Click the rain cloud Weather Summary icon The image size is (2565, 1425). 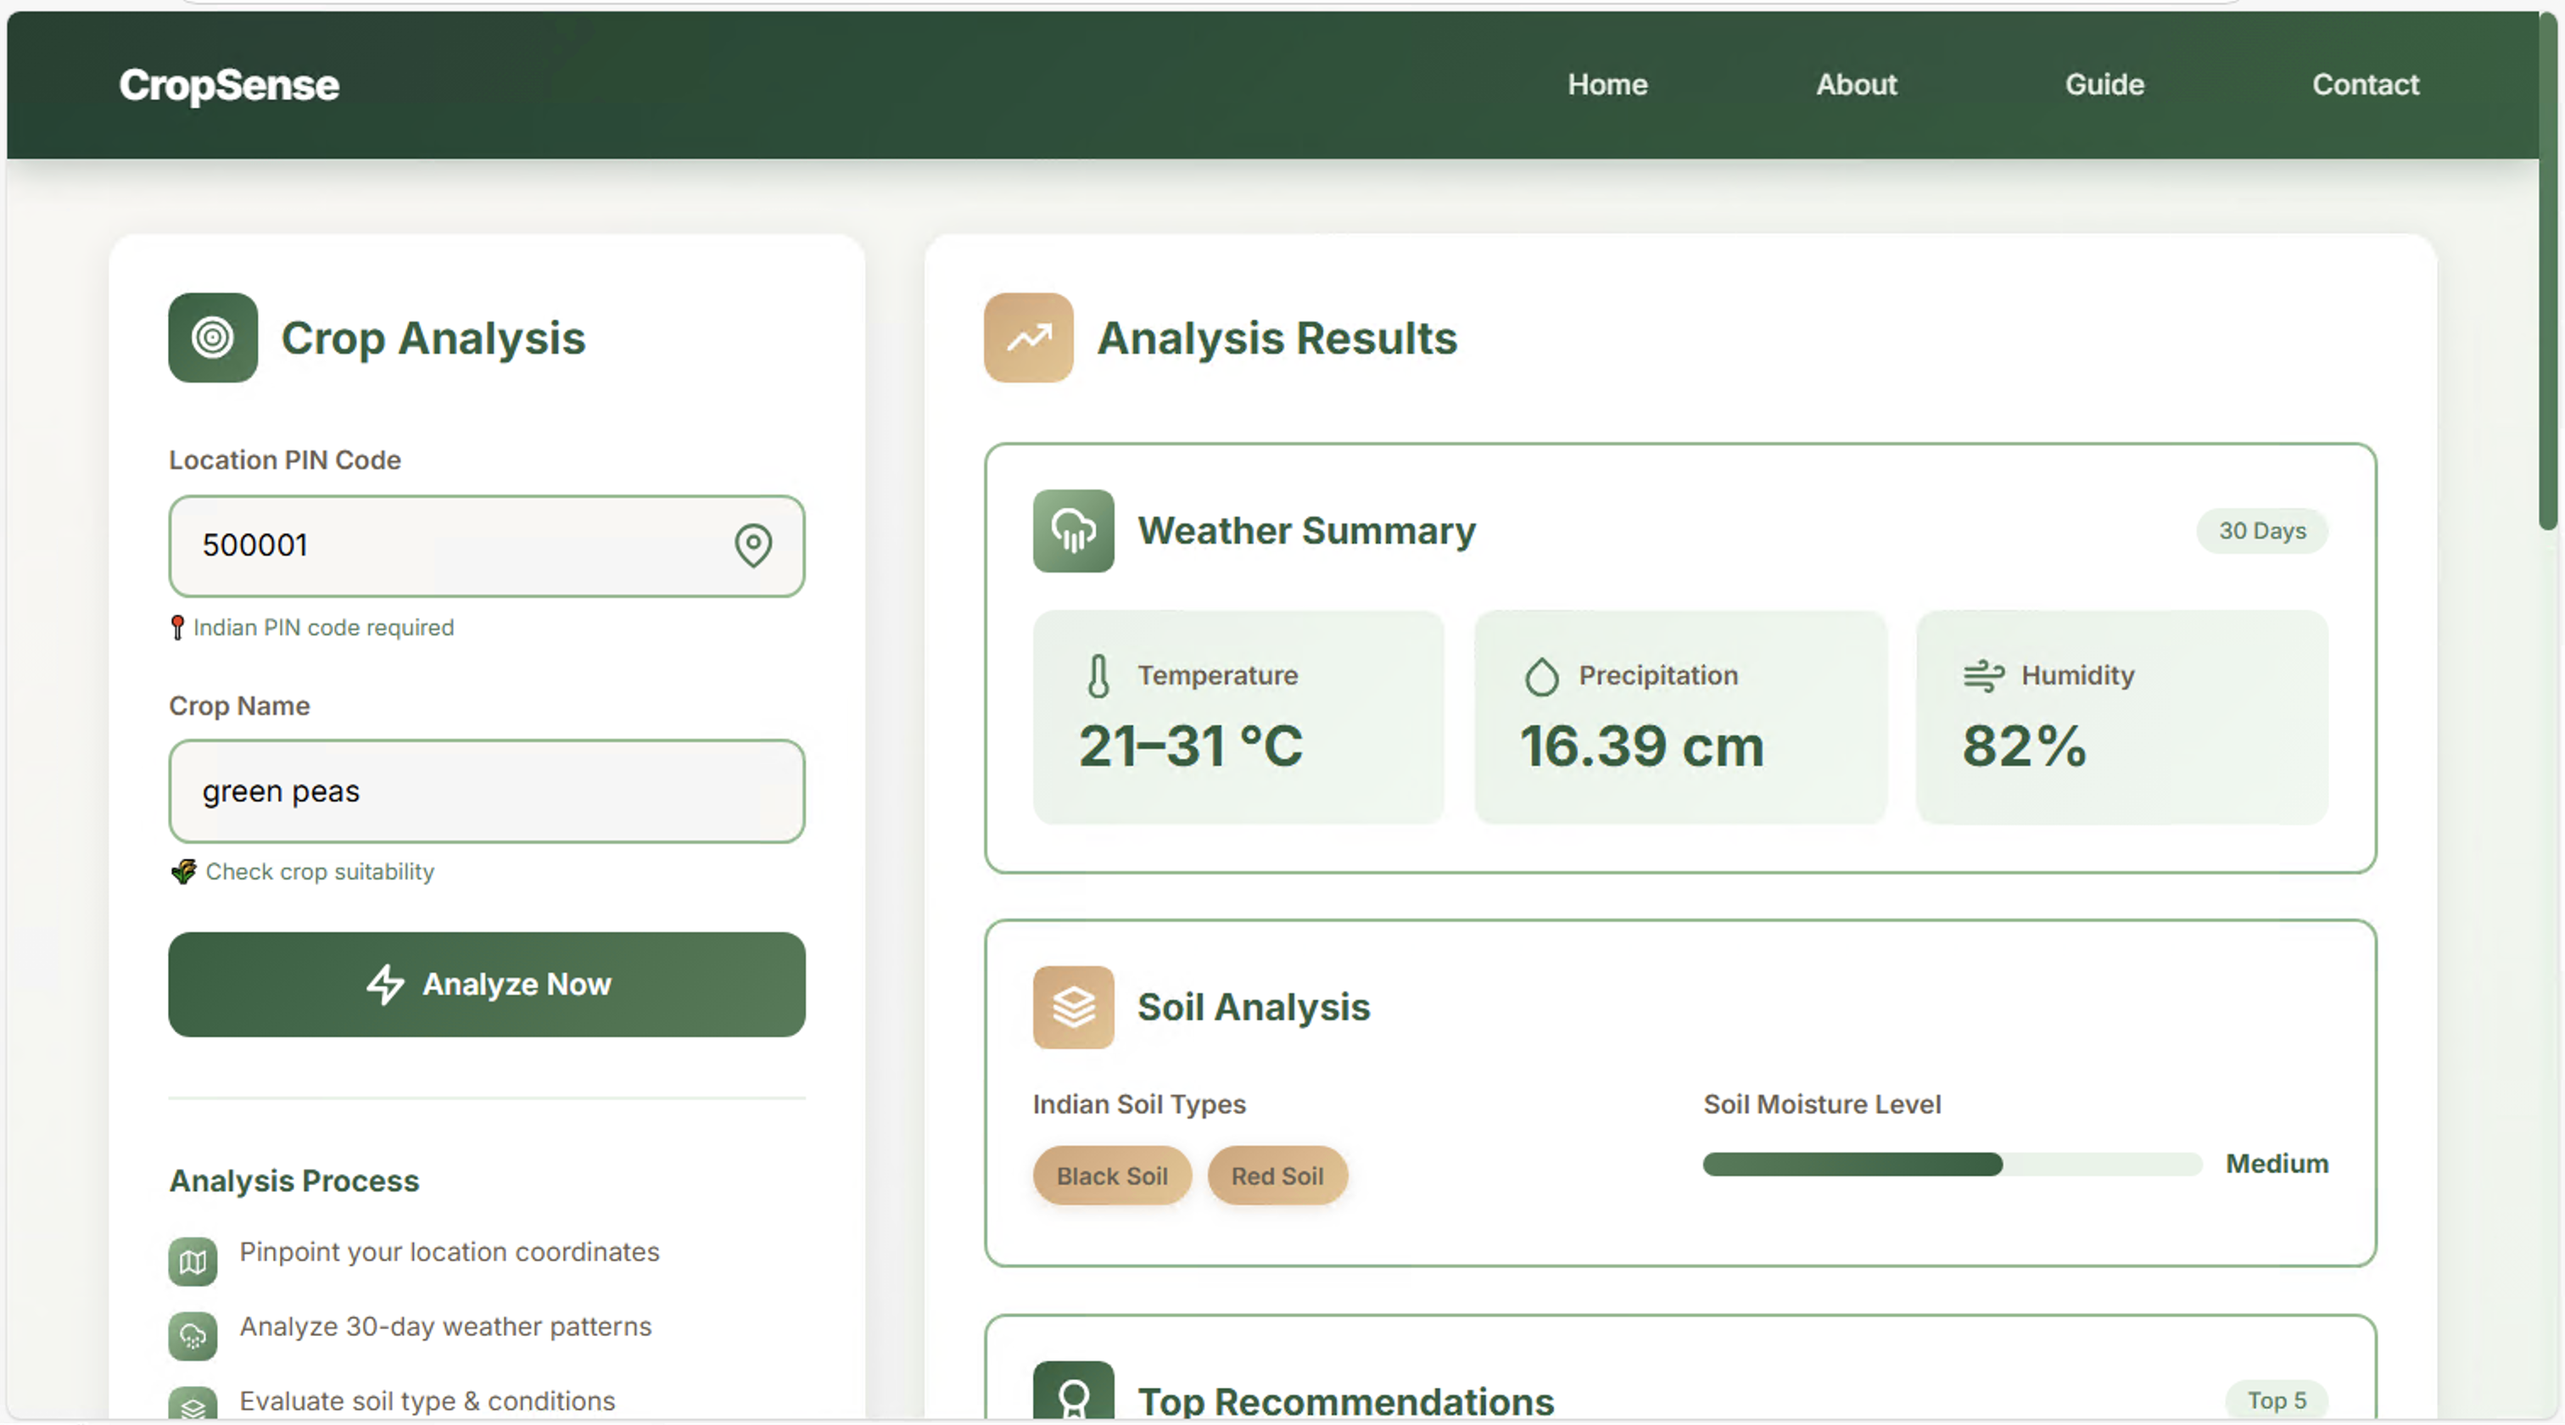coord(1072,531)
